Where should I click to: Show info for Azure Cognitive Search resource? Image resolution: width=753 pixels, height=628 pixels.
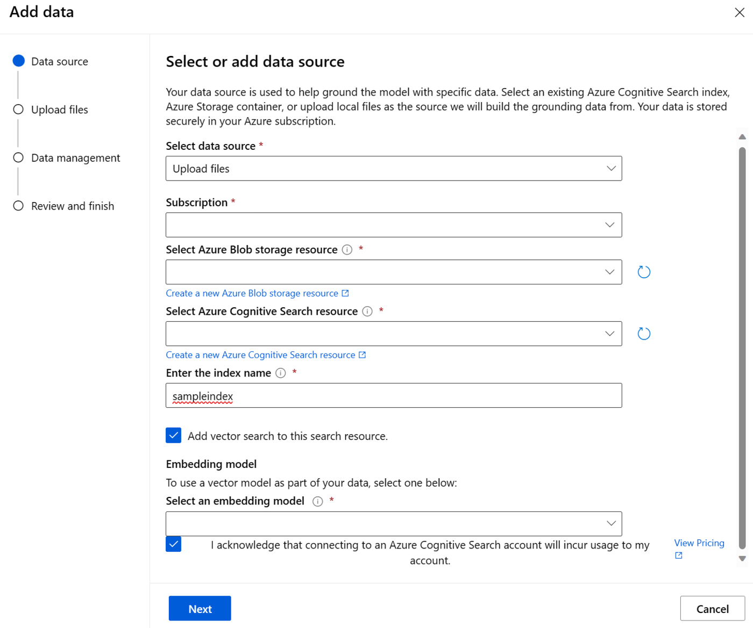(x=367, y=312)
